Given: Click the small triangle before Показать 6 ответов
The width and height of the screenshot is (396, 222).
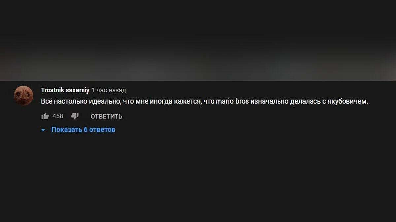Looking at the screenshot, I should [43, 130].
